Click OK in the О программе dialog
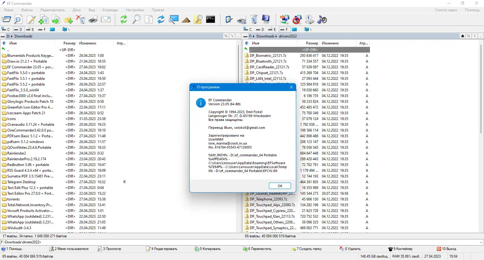Viewport: 484px width, 260px height. coord(280,186)
